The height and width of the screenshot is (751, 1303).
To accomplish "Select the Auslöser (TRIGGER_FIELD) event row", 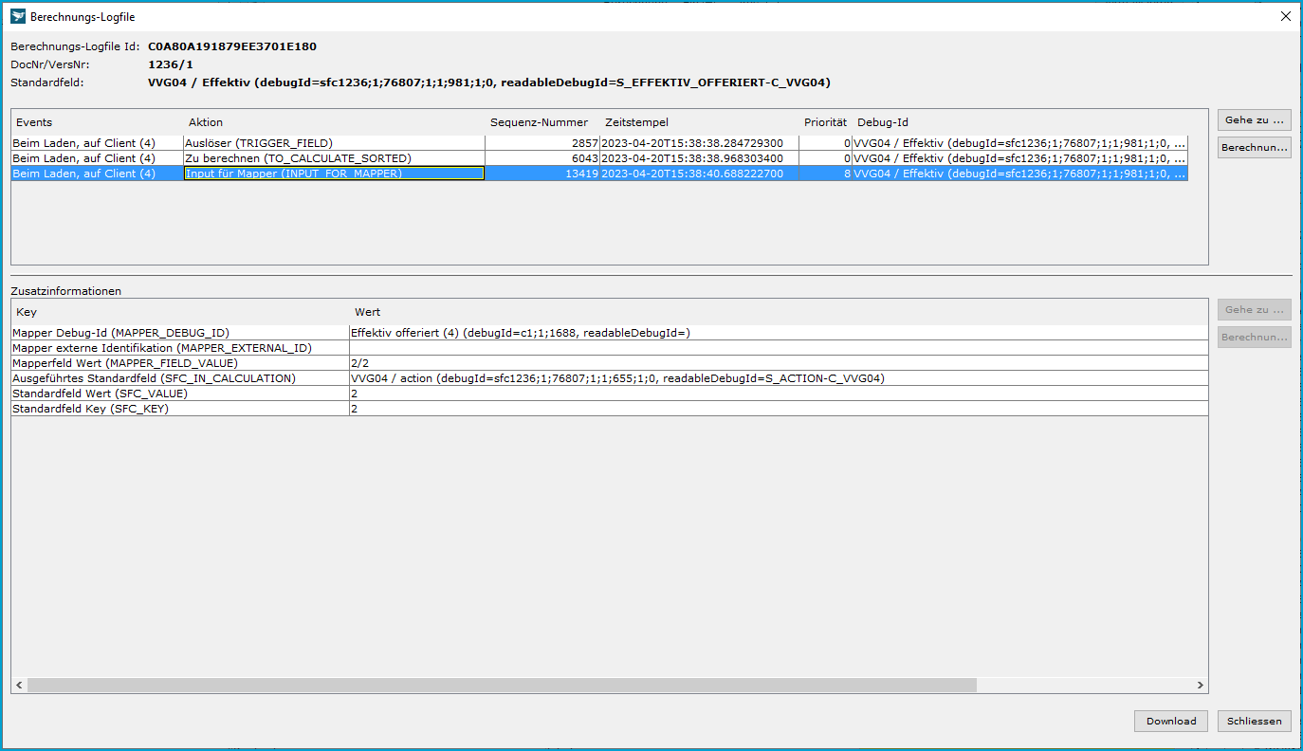I will click(258, 143).
